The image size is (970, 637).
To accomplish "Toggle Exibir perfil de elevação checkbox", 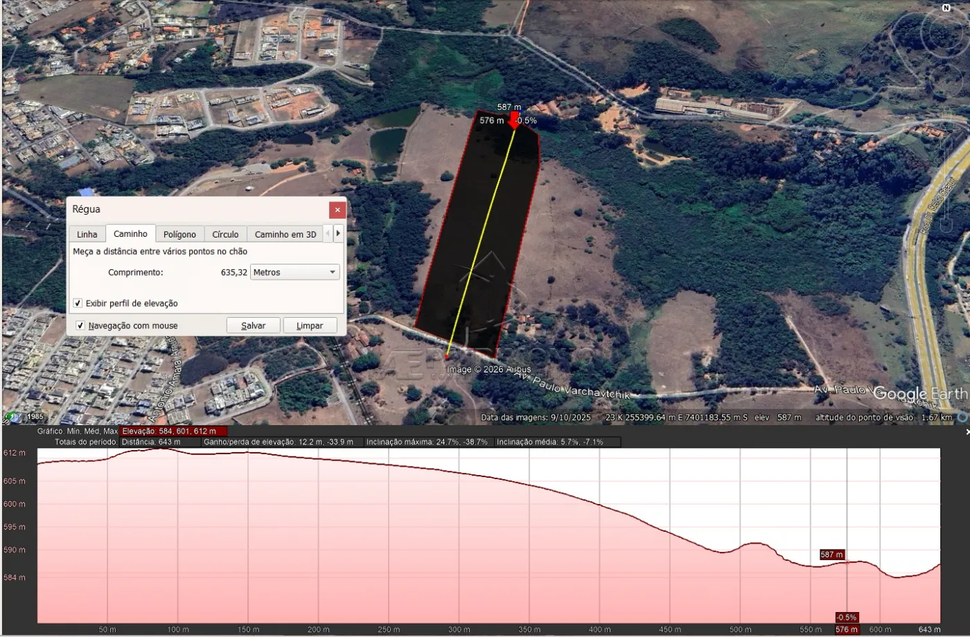I will 78,303.
